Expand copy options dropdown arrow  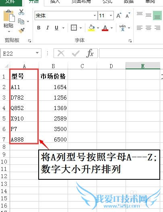click(x=28, y=21)
